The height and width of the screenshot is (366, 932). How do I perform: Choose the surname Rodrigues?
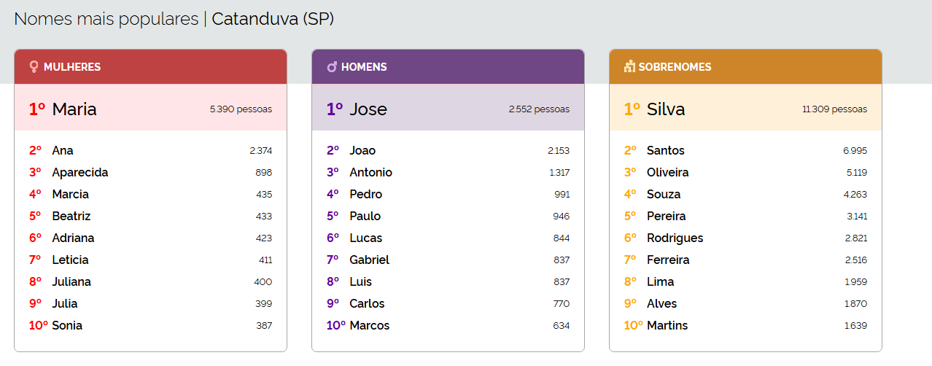tap(675, 238)
